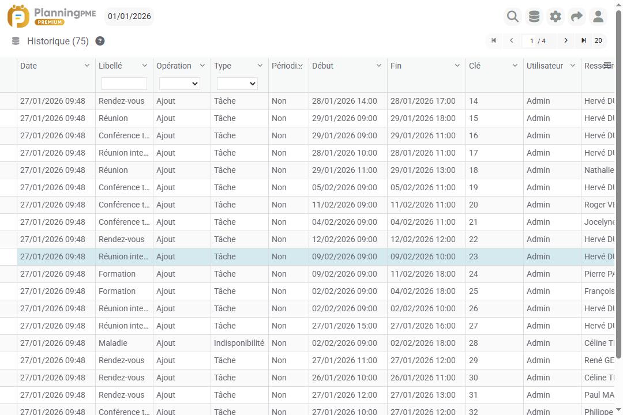Image resolution: width=623 pixels, height=415 pixels.
Task: Open Utilisateur column header dropdown
Action: (x=573, y=66)
